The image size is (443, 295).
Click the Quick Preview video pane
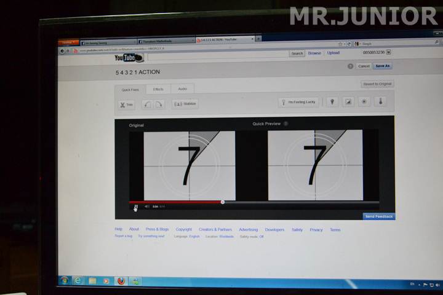pos(315,165)
